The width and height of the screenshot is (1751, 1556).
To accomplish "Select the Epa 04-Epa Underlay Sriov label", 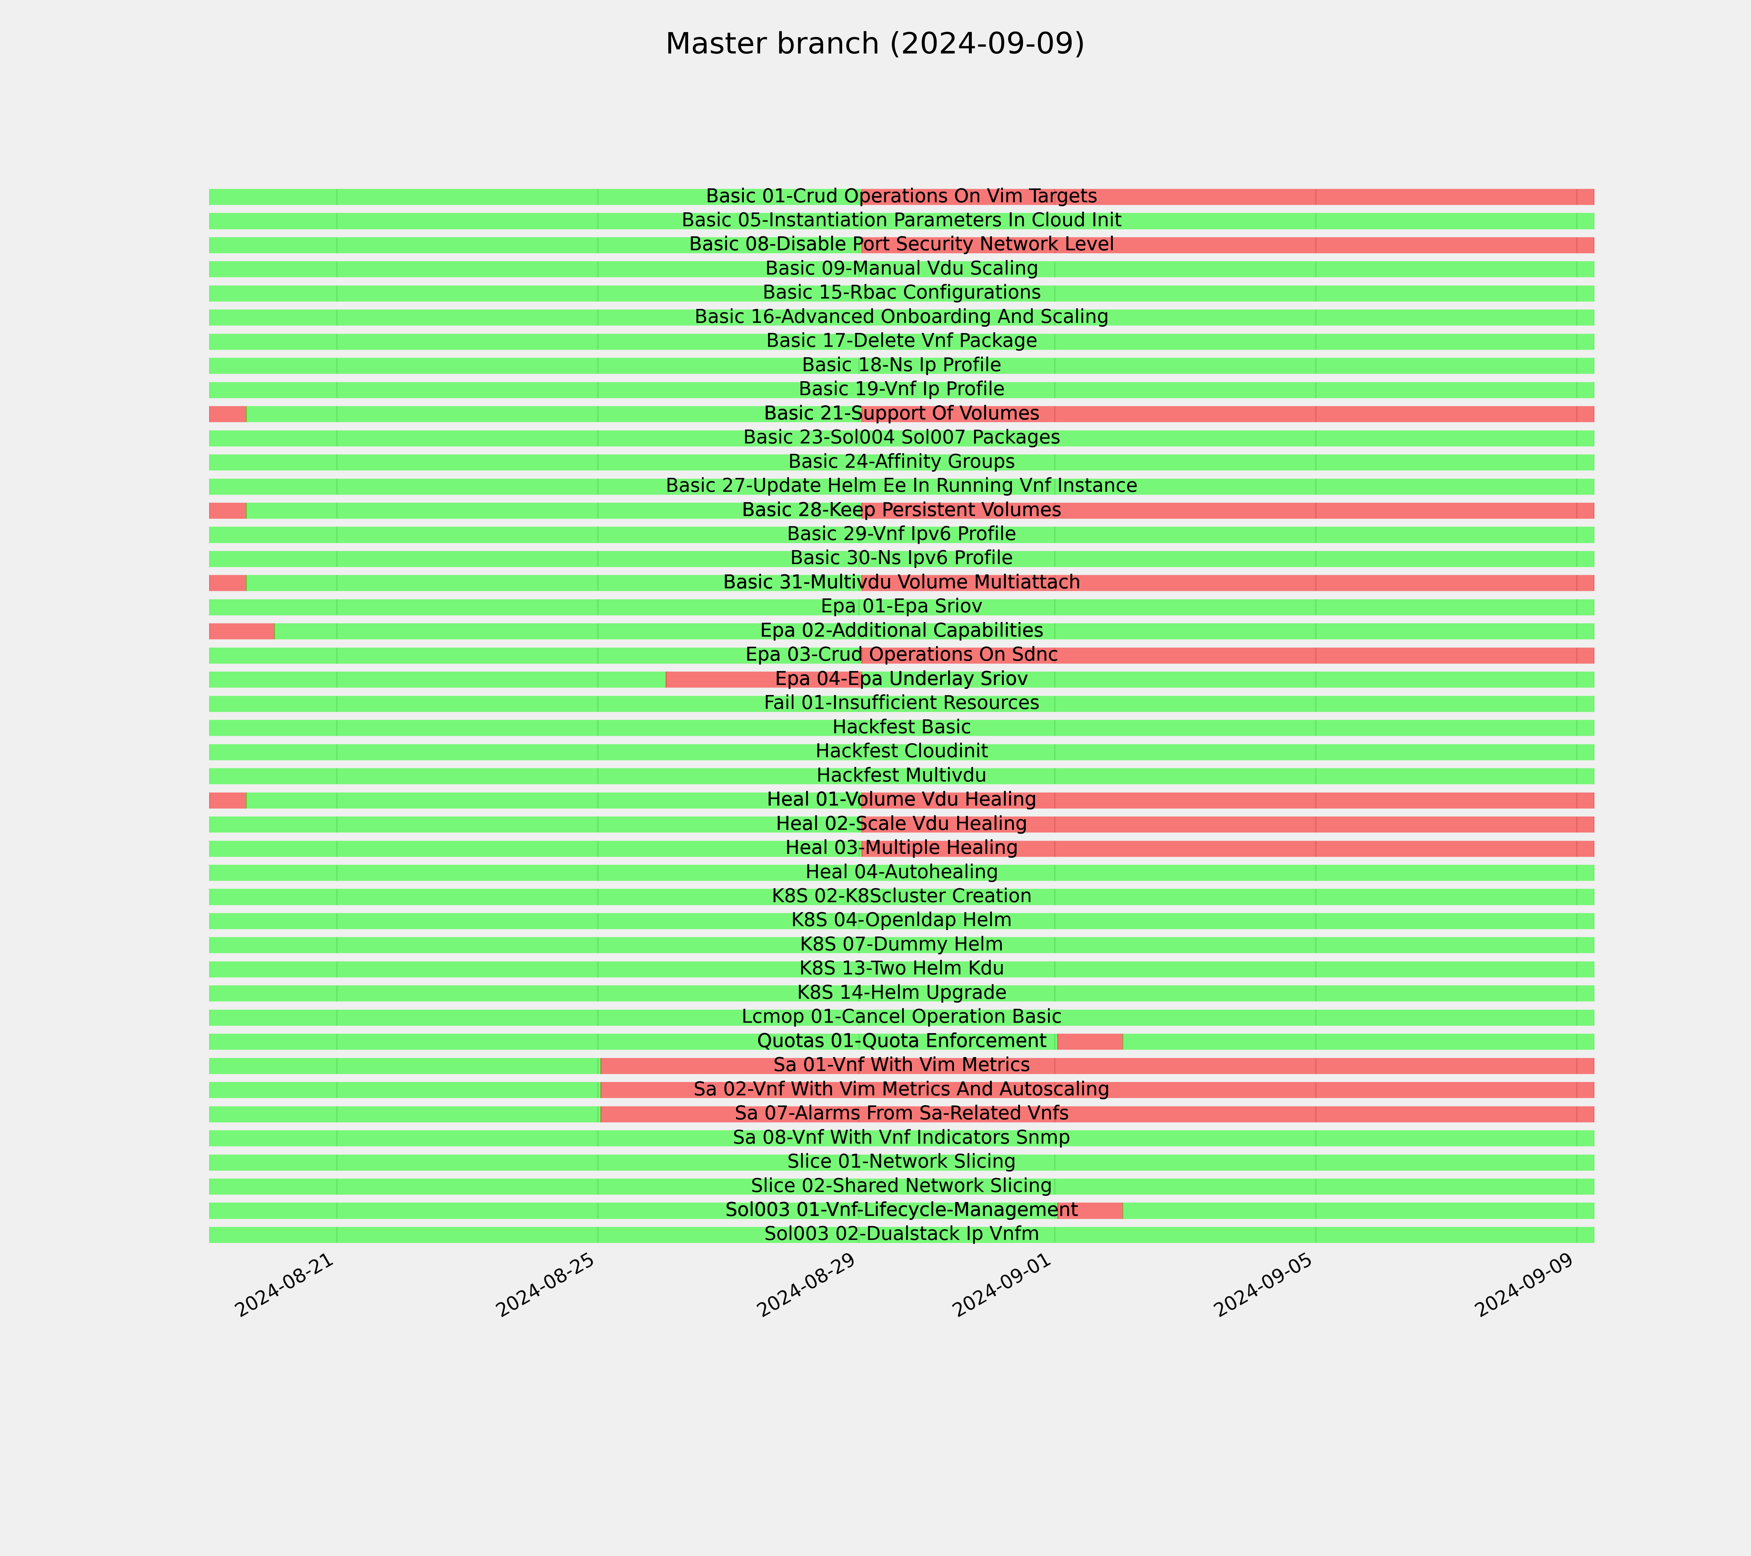I will pos(901,679).
